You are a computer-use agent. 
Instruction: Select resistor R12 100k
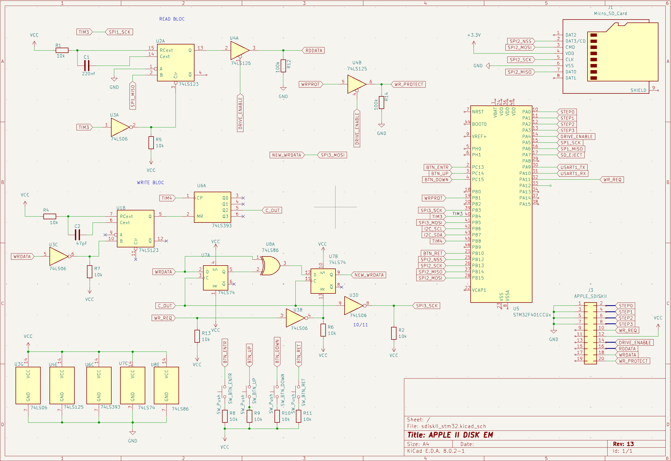pyautogui.click(x=283, y=66)
